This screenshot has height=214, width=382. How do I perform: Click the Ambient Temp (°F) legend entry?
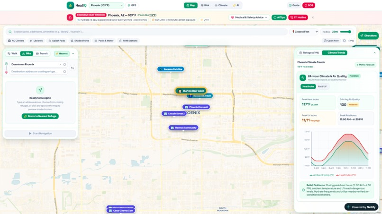[322, 175]
